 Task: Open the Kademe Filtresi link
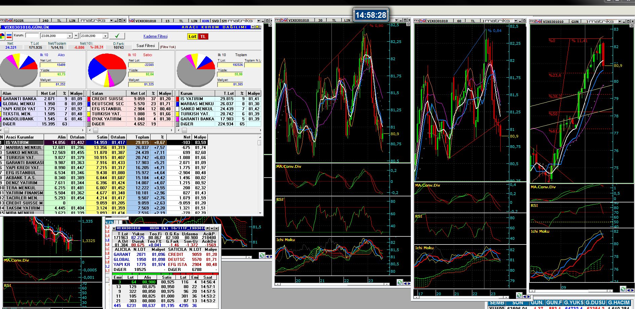pyautogui.click(x=155, y=36)
